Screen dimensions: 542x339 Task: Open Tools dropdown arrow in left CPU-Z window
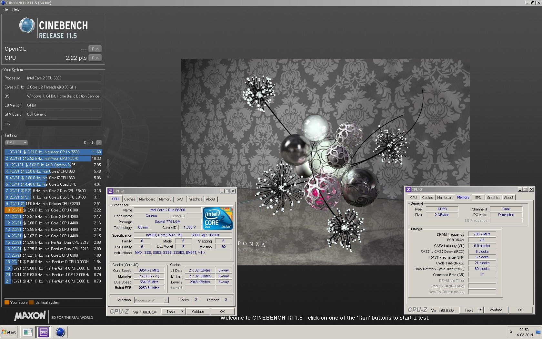[183, 312]
